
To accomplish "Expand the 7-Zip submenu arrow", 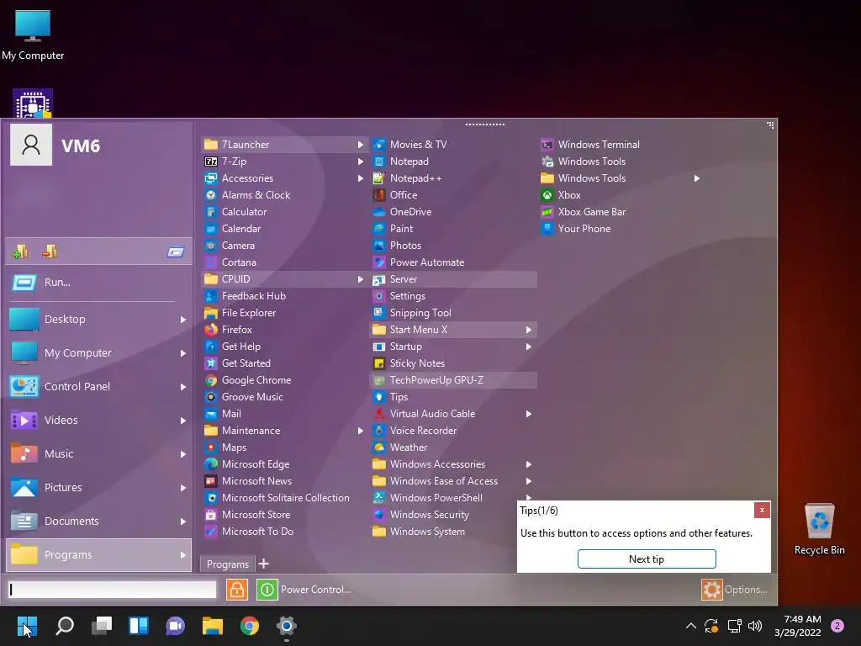I will 361,161.
